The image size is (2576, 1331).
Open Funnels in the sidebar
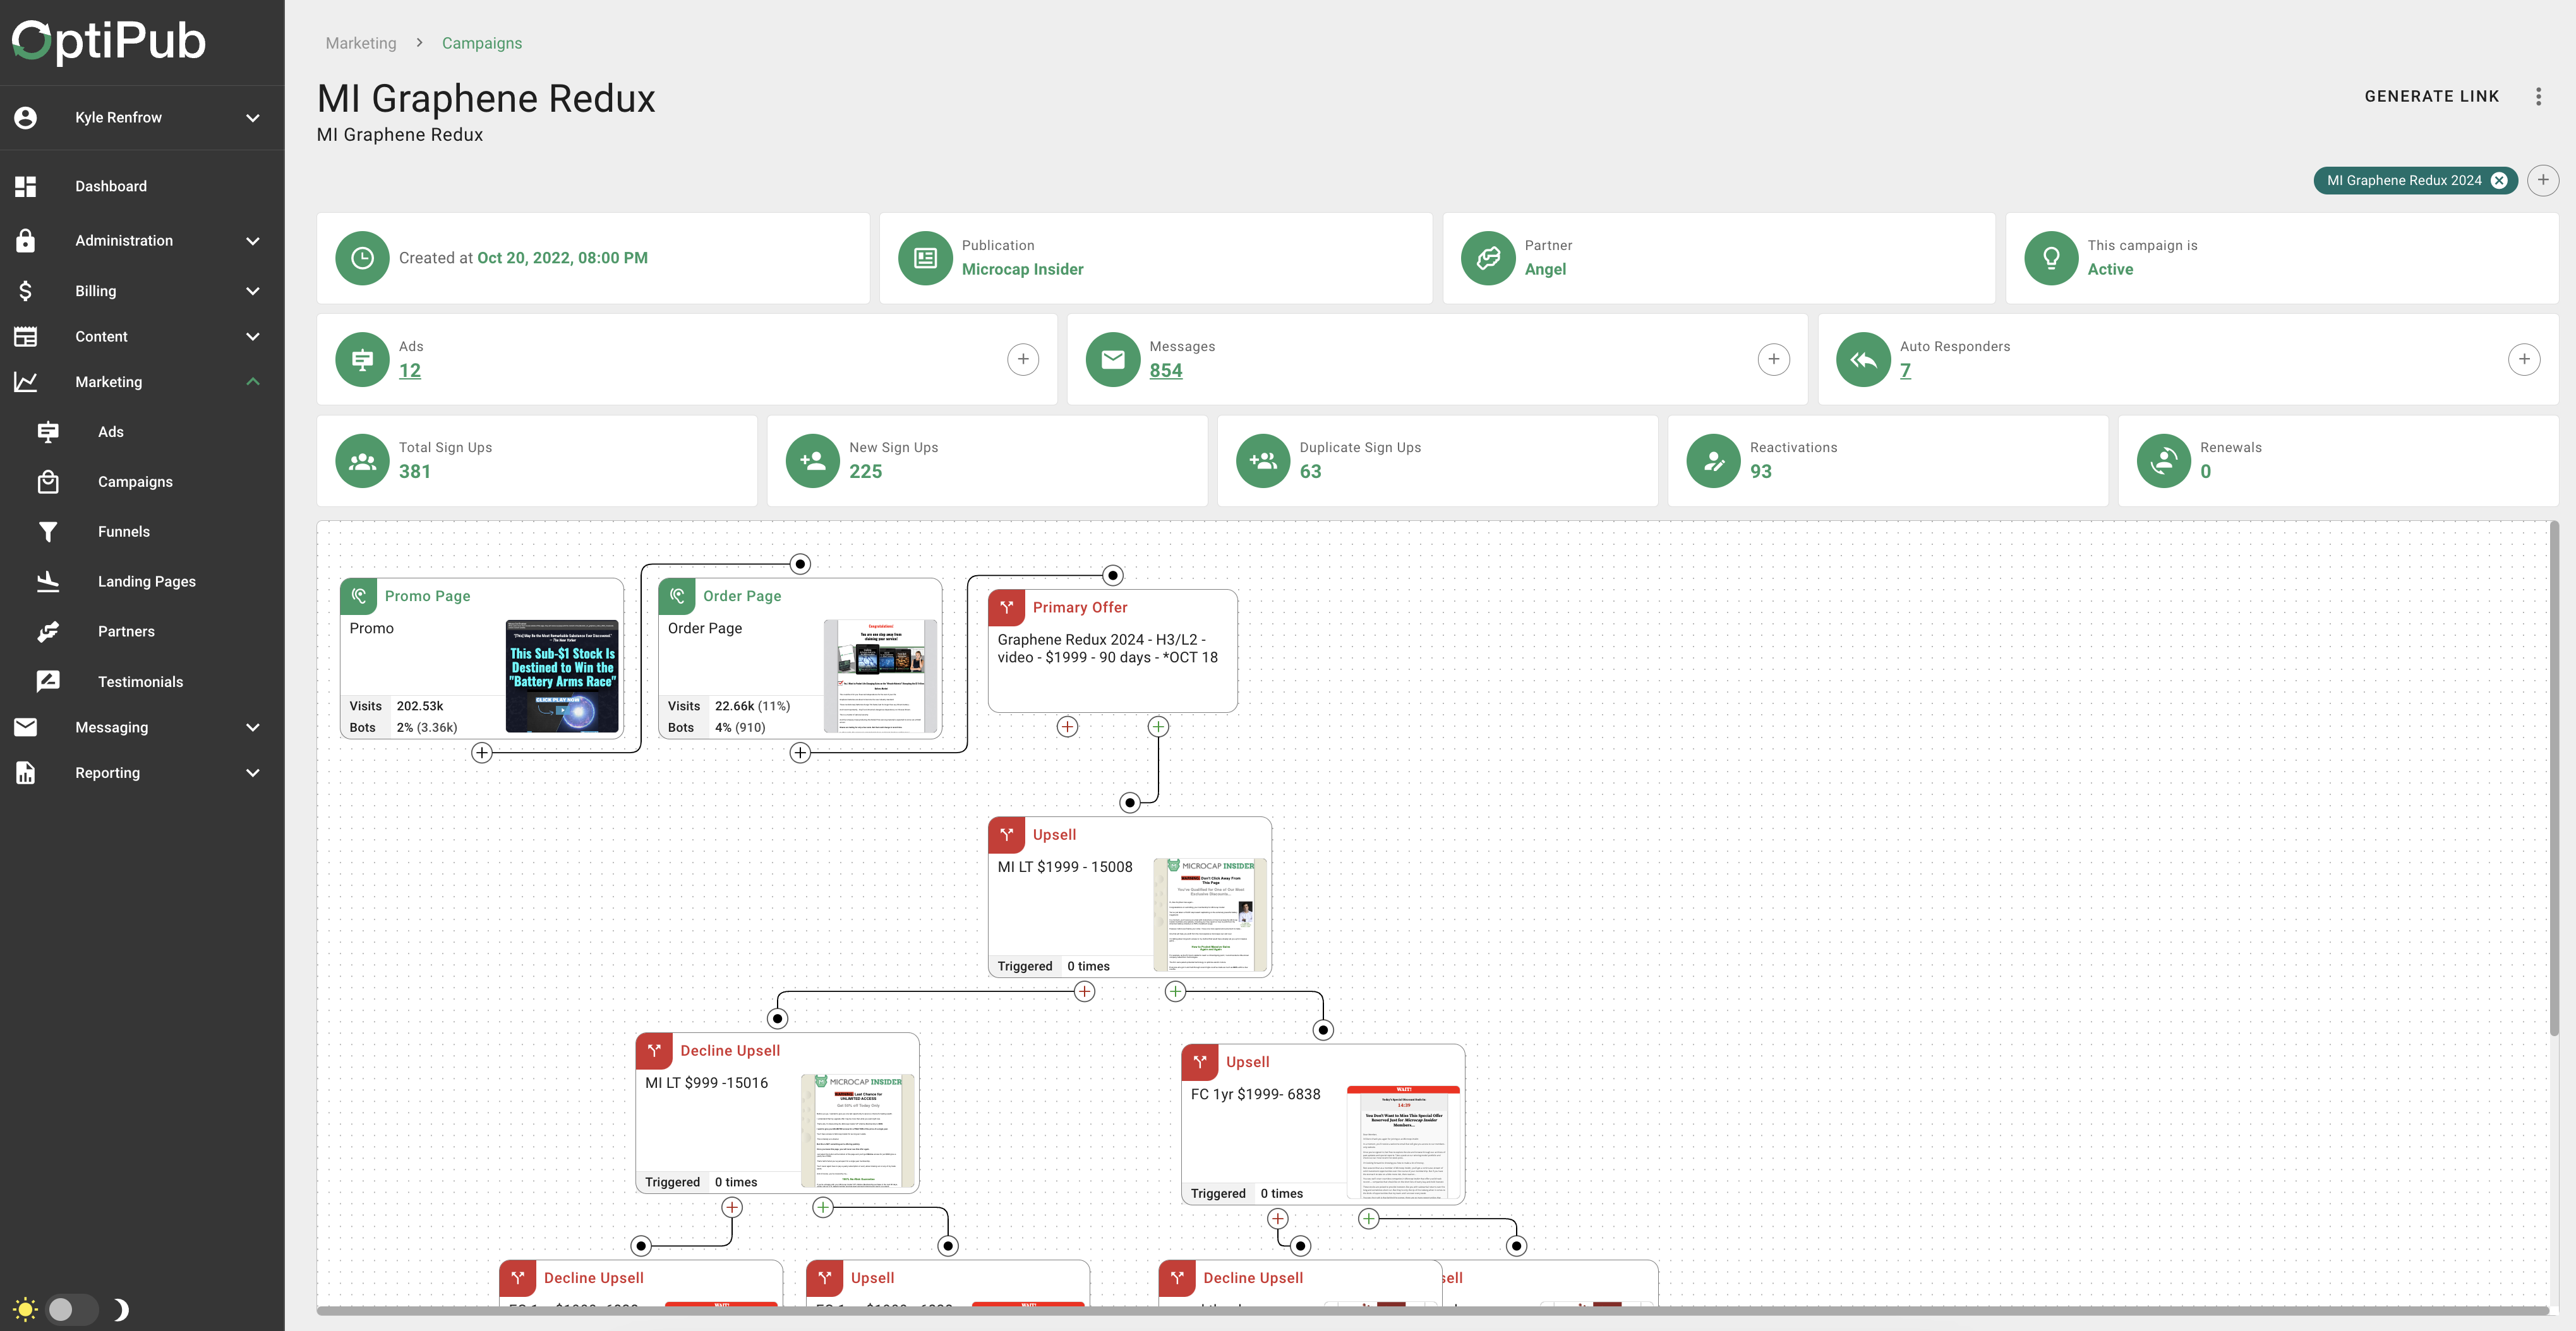[x=124, y=532]
